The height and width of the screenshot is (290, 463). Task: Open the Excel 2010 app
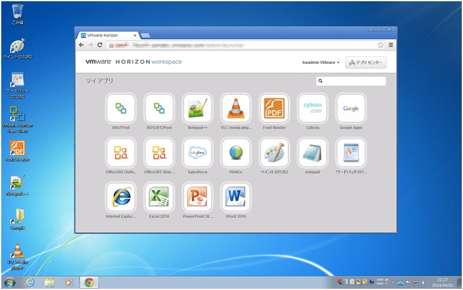click(159, 197)
